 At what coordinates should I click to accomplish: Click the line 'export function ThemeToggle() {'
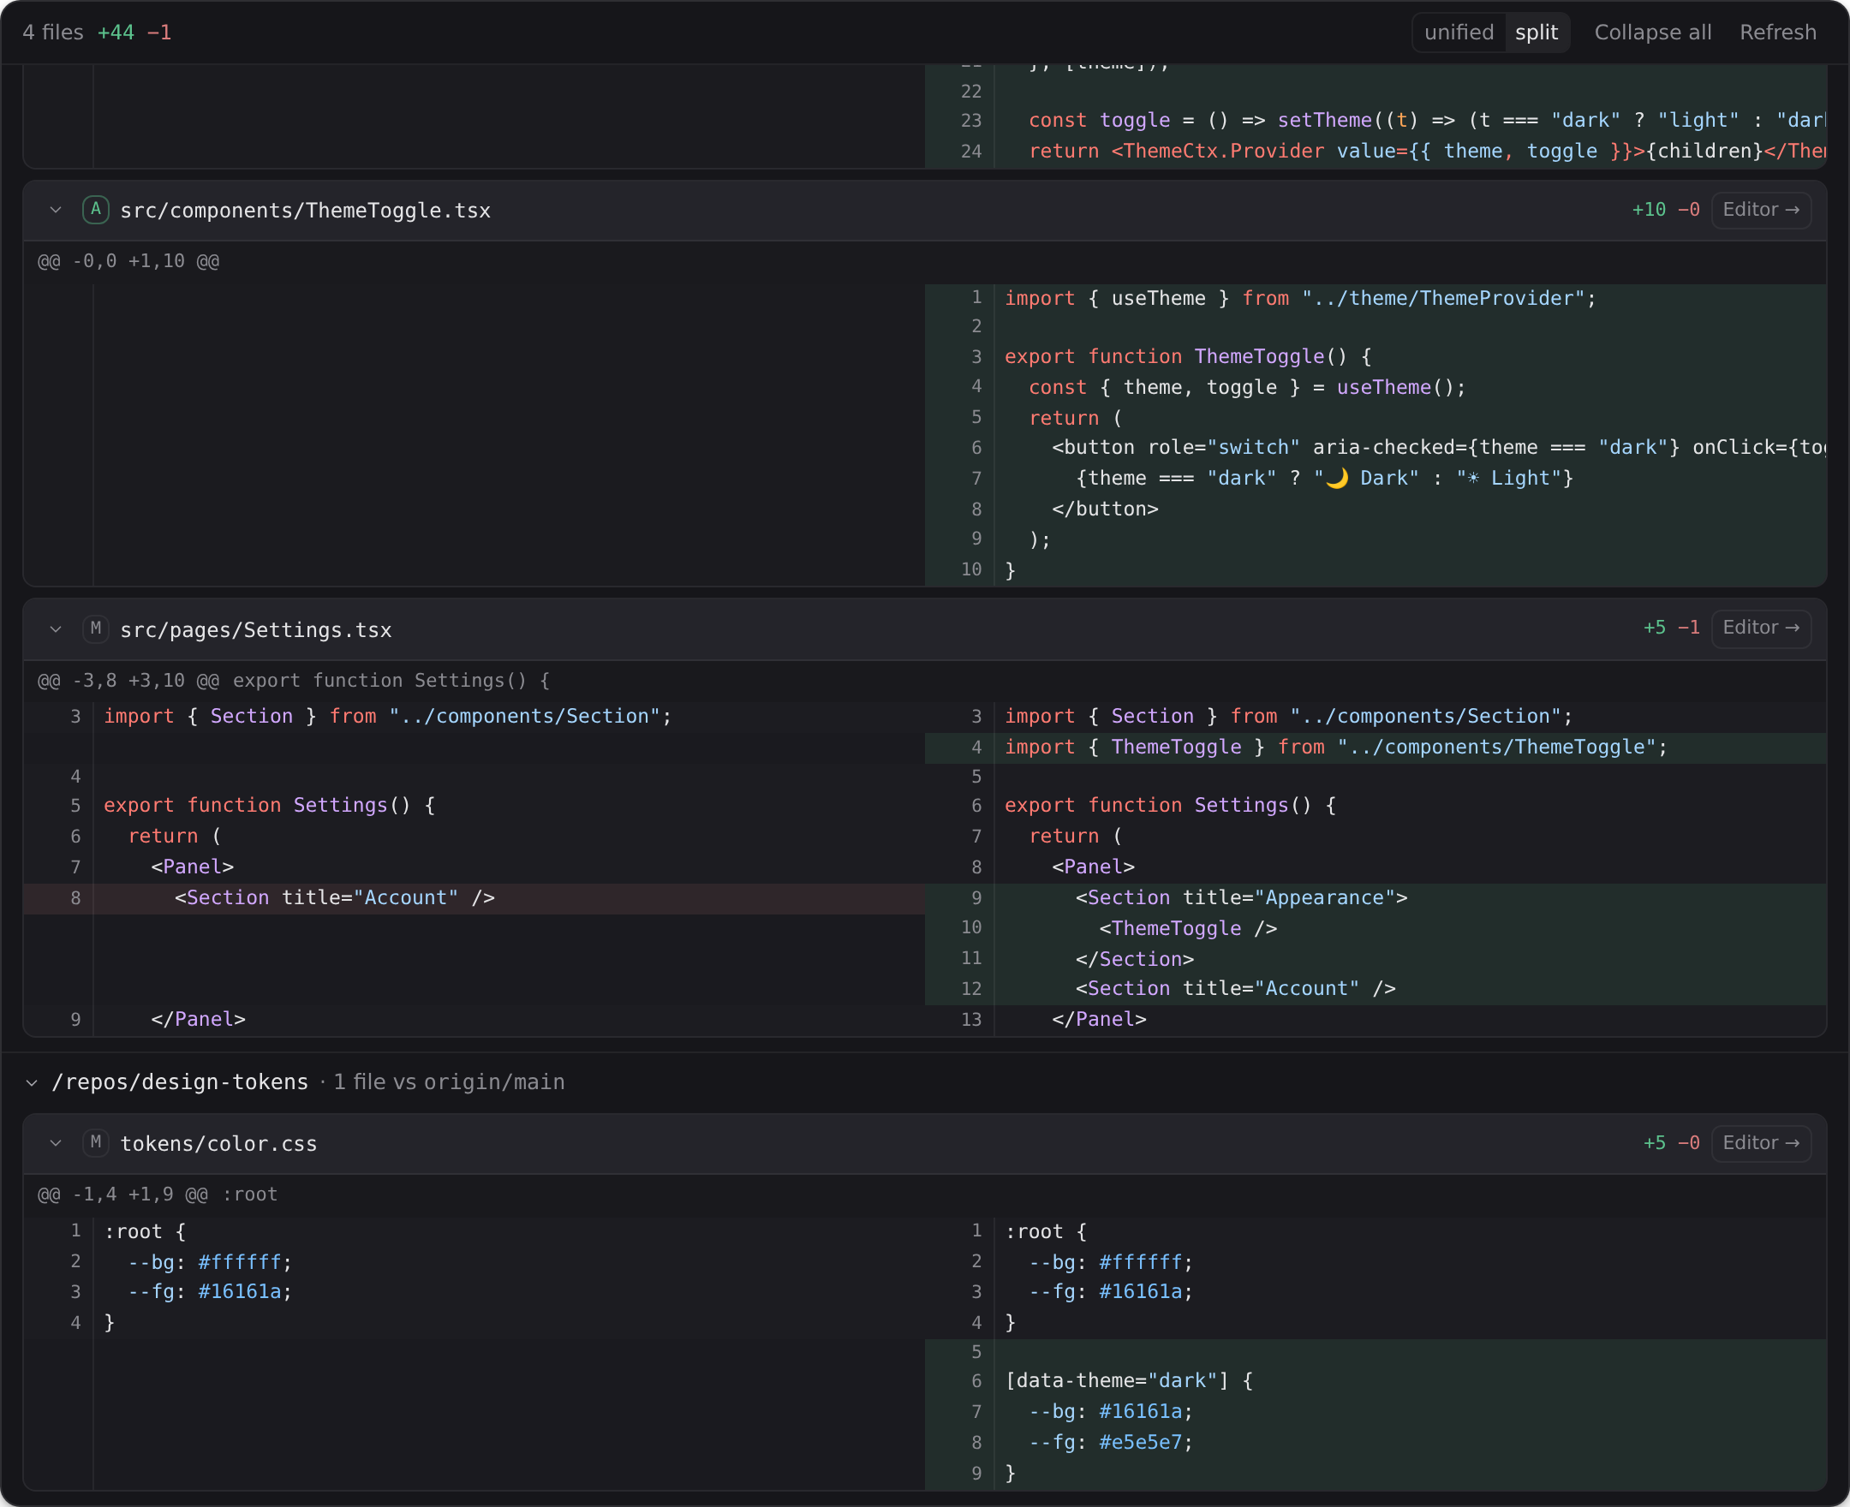point(1376,357)
